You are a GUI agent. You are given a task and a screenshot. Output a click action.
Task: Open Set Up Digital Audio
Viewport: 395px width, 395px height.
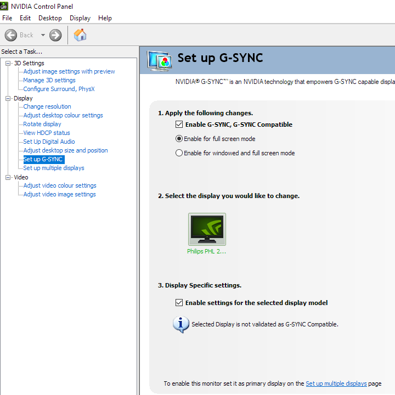click(49, 142)
